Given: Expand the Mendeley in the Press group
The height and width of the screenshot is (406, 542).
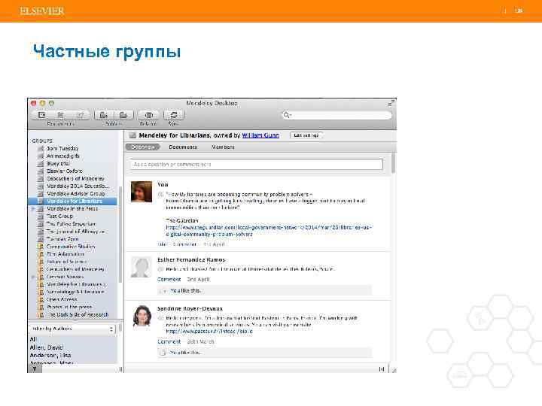Looking at the screenshot, I should point(33,209).
